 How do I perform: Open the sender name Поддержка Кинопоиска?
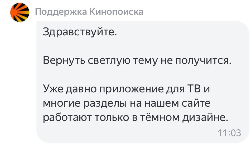coord(89,12)
